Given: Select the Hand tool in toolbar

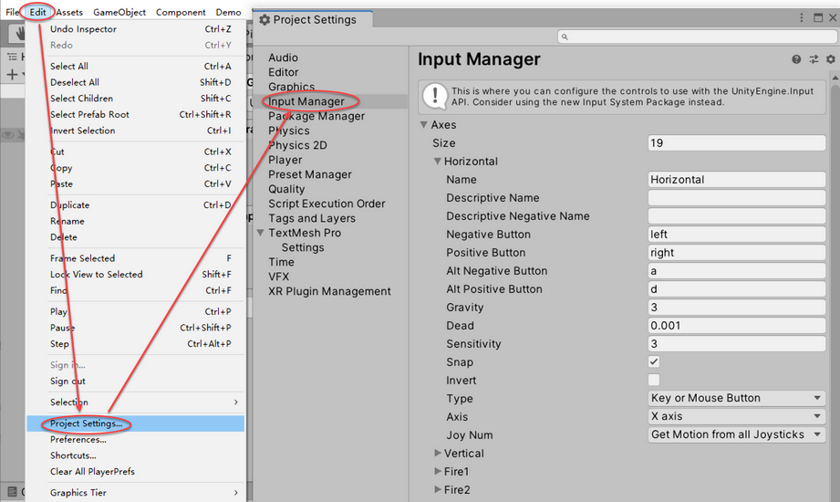Looking at the screenshot, I should 19,33.
